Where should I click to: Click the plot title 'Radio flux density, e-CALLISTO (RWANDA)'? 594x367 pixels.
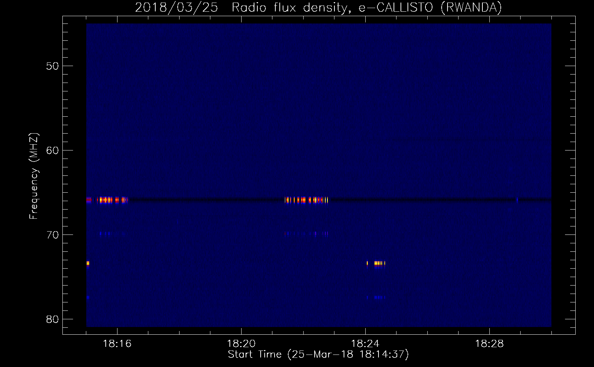coord(367,7)
